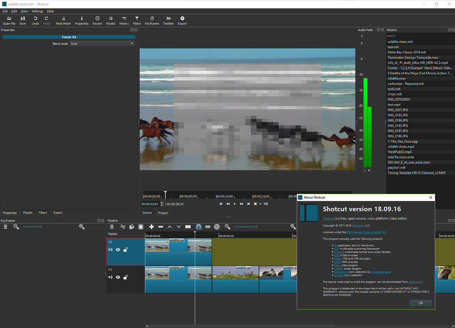Split the clip at the playhead
This screenshot has height=328, width=455.
[188, 227]
